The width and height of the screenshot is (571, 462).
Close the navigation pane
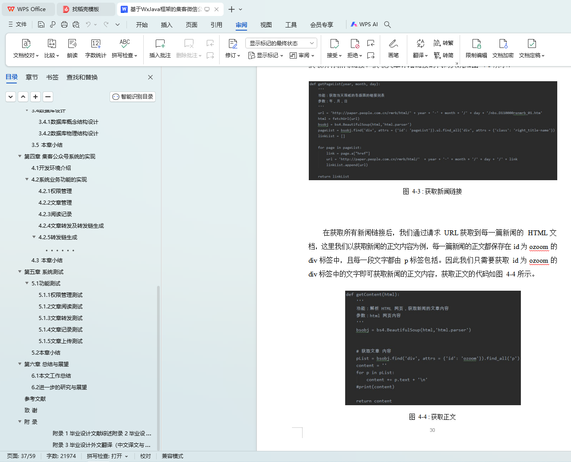pos(150,77)
